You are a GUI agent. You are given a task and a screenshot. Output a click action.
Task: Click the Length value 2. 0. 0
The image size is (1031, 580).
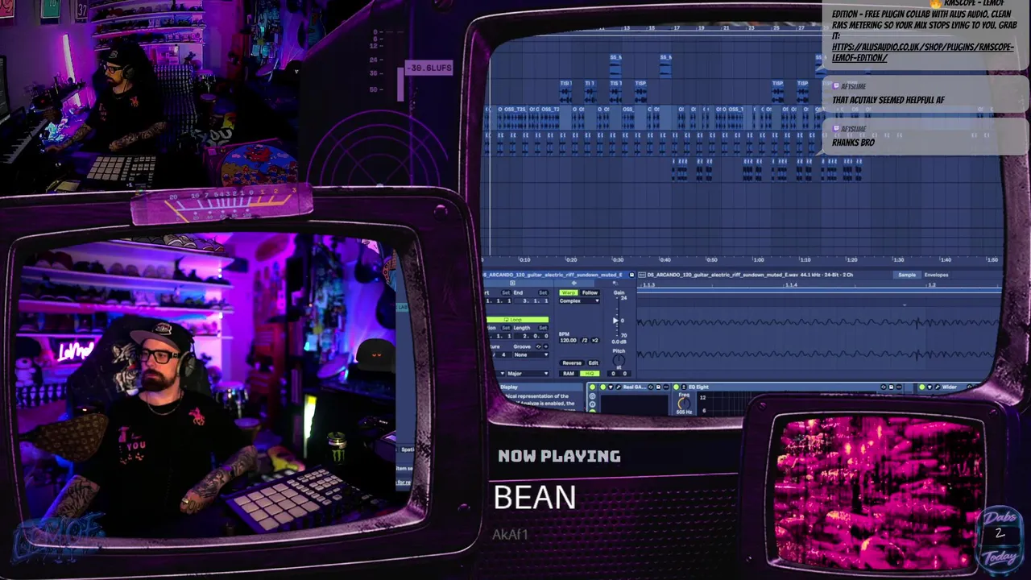pos(531,336)
